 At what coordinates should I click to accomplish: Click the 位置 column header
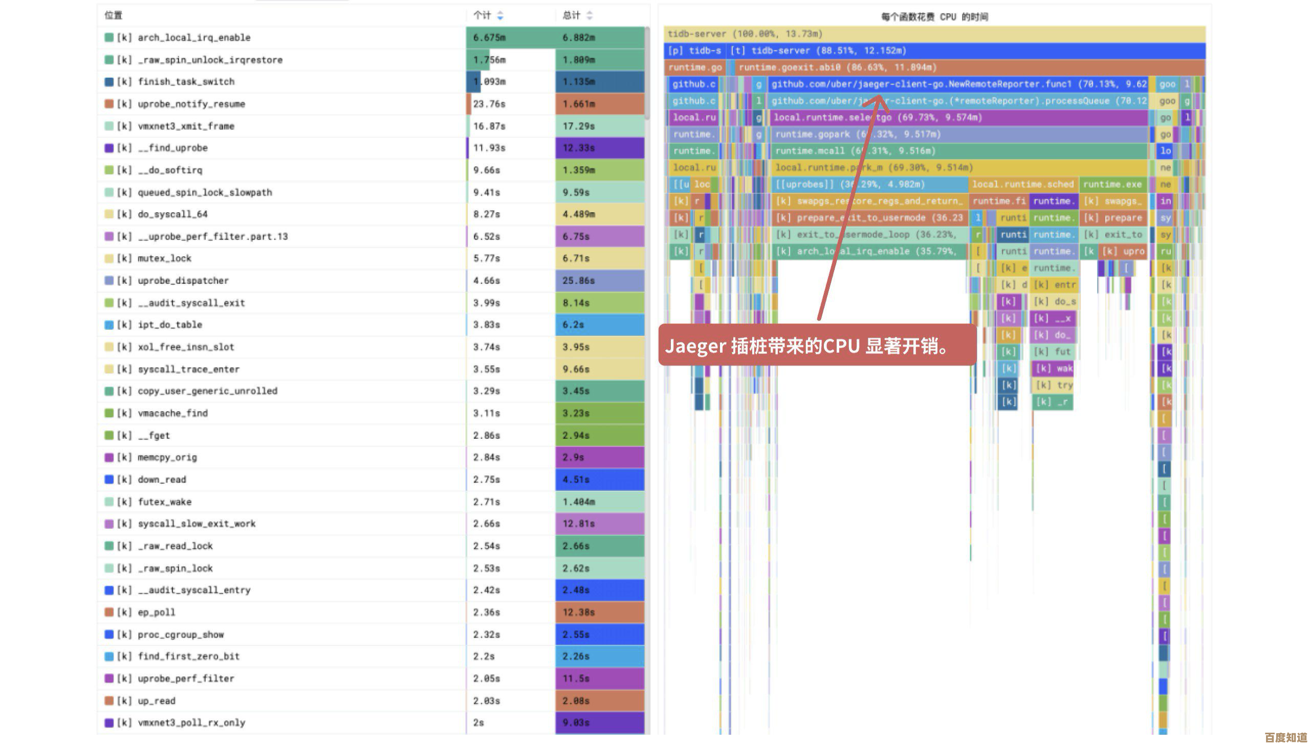pos(114,15)
